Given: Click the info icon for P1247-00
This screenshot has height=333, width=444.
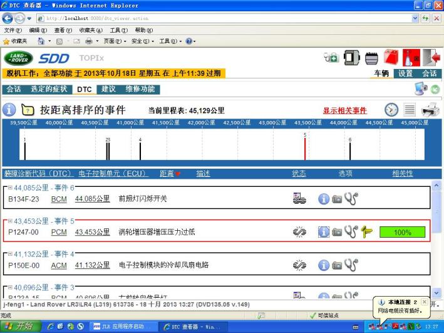Looking at the screenshot, I should click(324, 232).
